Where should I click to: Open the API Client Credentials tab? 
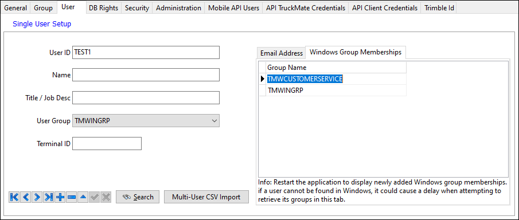point(385,8)
